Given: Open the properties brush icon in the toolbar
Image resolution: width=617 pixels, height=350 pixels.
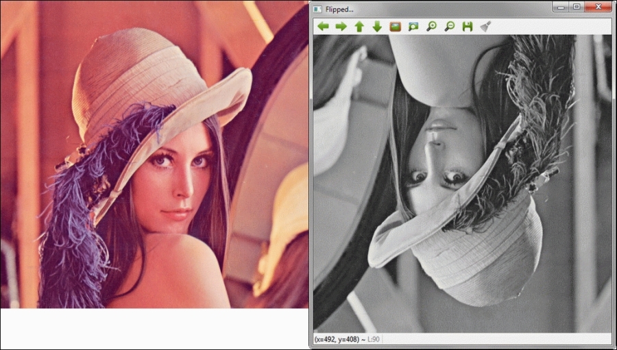Looking at the screenshot, I should tap(485, 26).
